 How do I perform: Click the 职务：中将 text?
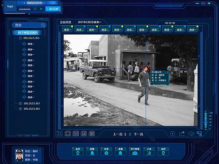31,160
